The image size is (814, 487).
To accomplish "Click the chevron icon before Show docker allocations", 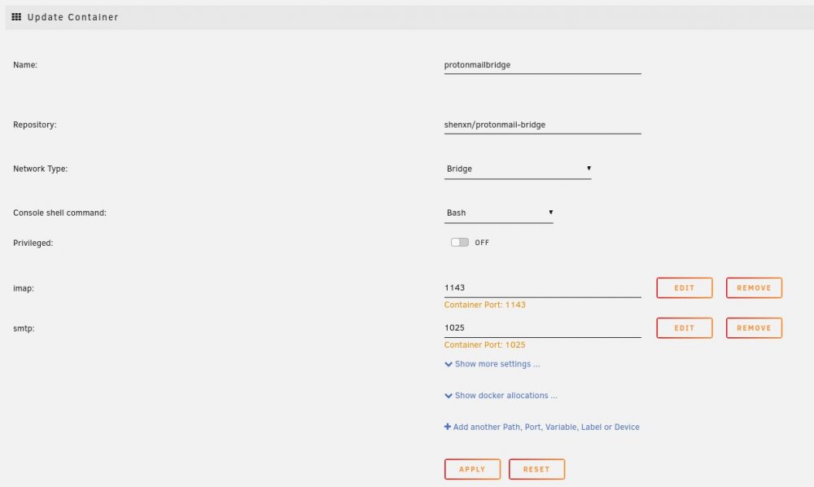I will pos(449,396).
